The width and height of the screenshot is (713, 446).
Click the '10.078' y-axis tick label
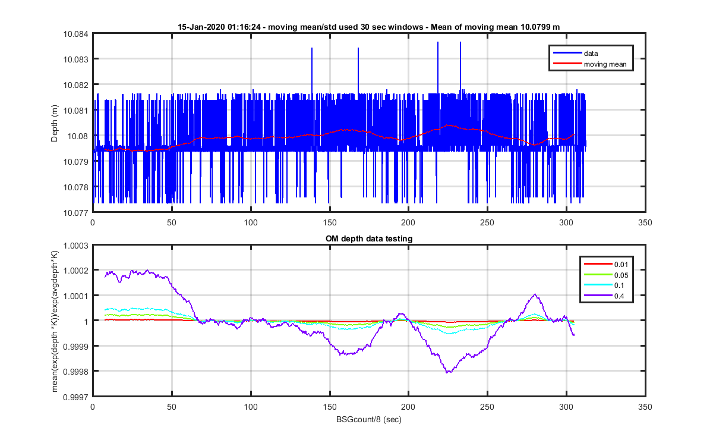tap(75, 187)
